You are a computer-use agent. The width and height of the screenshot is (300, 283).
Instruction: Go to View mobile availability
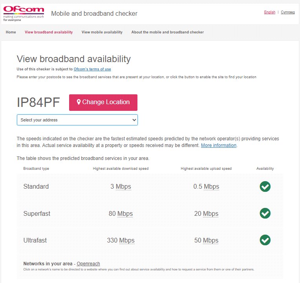pos(102,32)
